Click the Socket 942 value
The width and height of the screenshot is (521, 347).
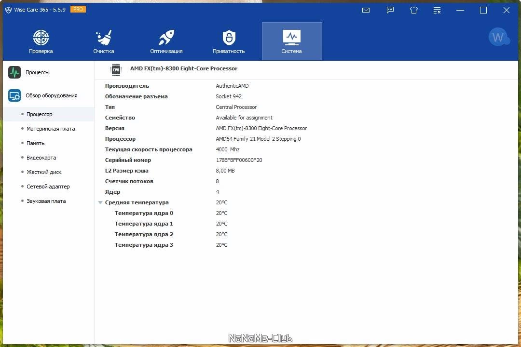[229, 96]
